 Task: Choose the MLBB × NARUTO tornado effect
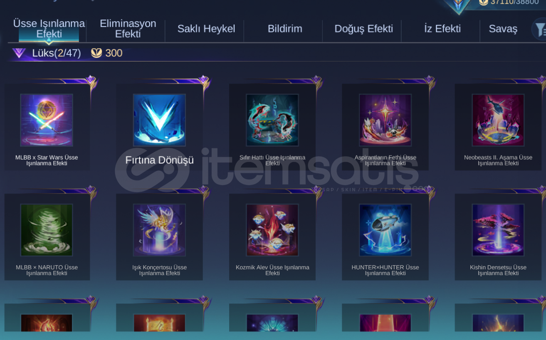click(x=47, y=230)
